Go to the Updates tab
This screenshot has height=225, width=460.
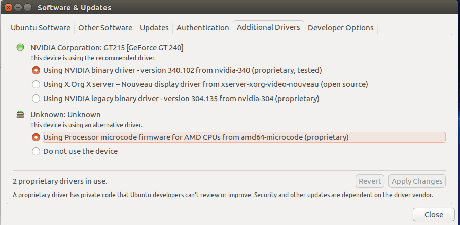[154, 28]
